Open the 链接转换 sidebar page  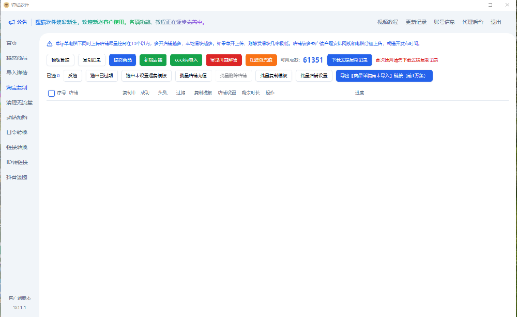[17, 147]
